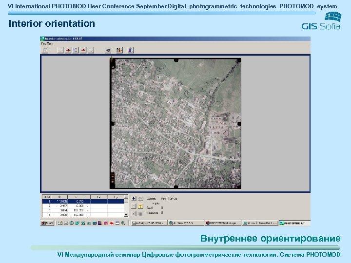Screen dimensions: 351x263
Task: Select row 4 in the marks table
Action: click(x=83, y=215)
